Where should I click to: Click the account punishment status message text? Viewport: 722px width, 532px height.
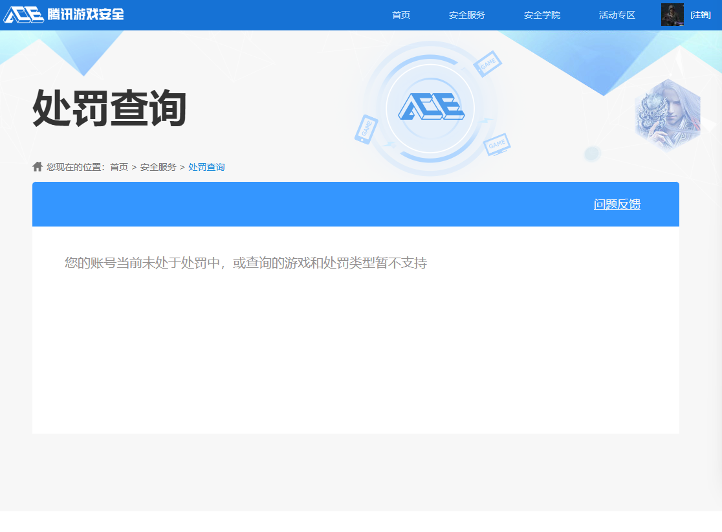(x=246, y=263)
